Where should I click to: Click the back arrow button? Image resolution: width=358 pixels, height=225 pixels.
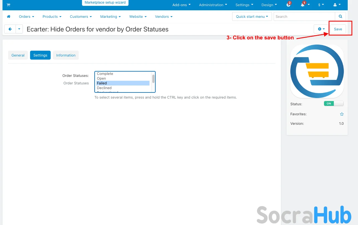[10, 29]
